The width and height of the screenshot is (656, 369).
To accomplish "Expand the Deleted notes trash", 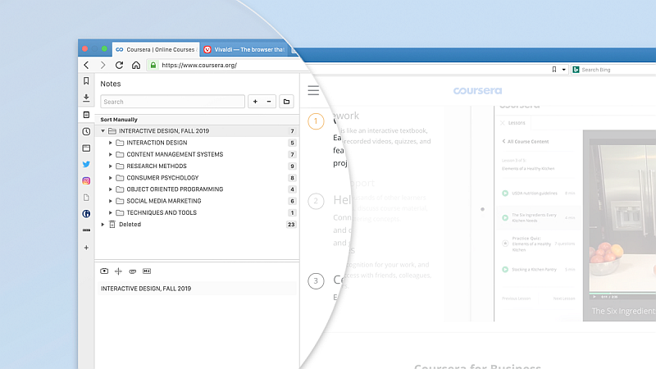I will pyautogui.click(x=103, y=224).
